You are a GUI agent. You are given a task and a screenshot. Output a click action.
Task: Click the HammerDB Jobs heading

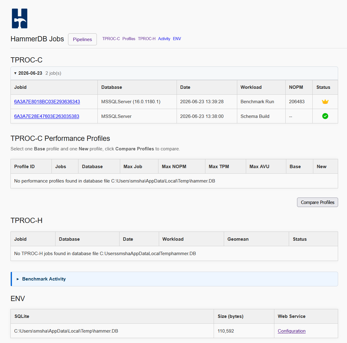coord(37,39)
